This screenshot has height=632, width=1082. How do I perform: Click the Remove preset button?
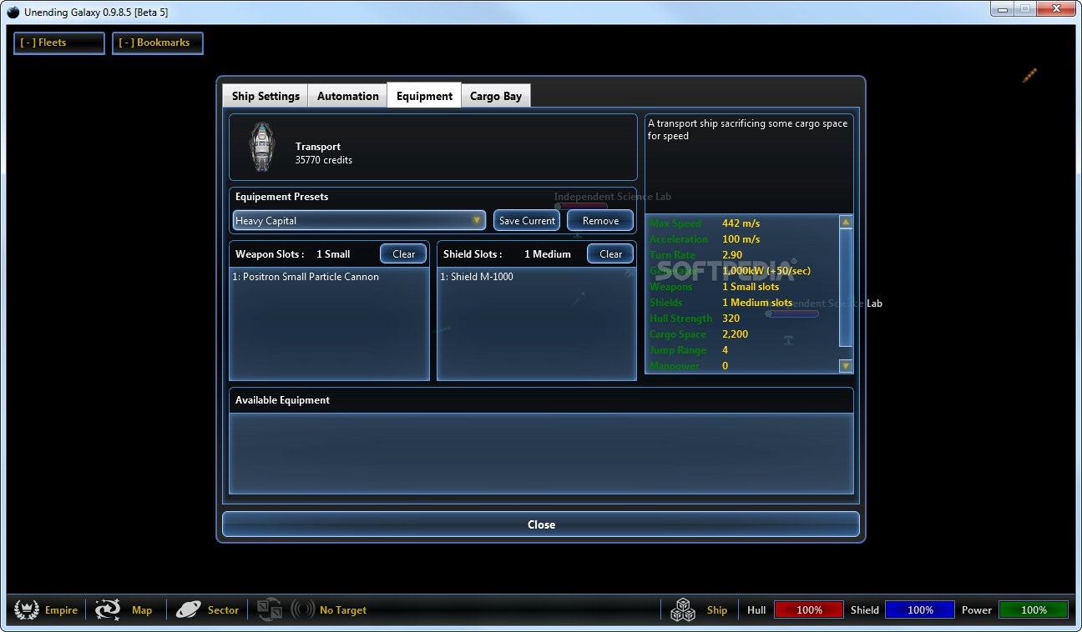(x=600, y=220)
